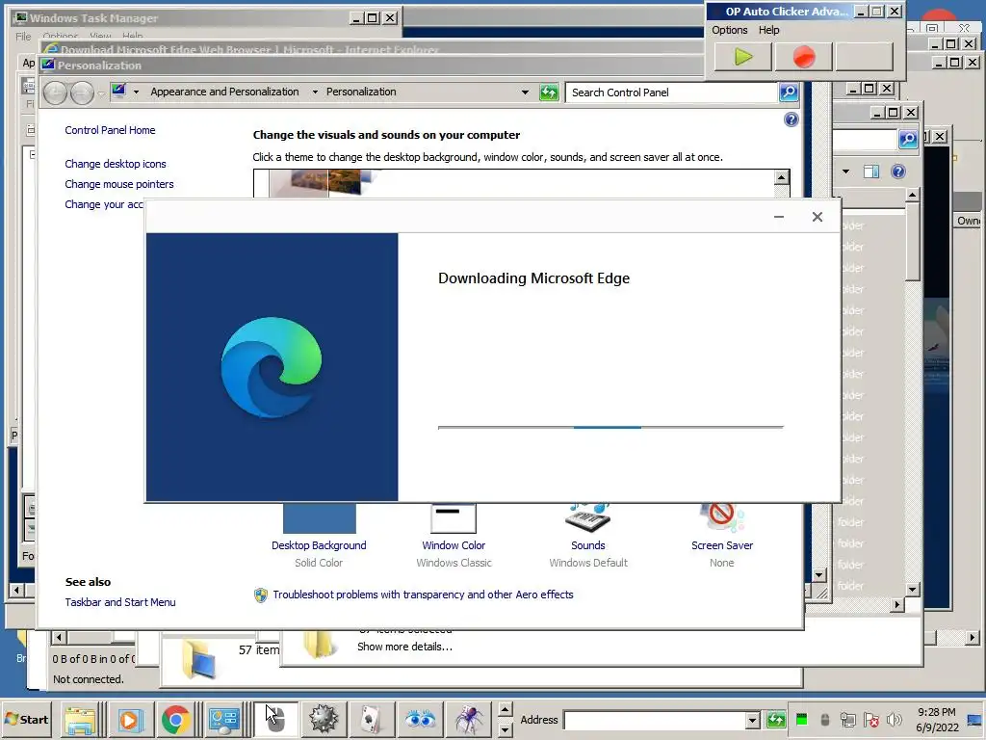The image size is (986, 740).
Task: Open Minesweeper from the taskbar
Action: [x=324, y=720]
